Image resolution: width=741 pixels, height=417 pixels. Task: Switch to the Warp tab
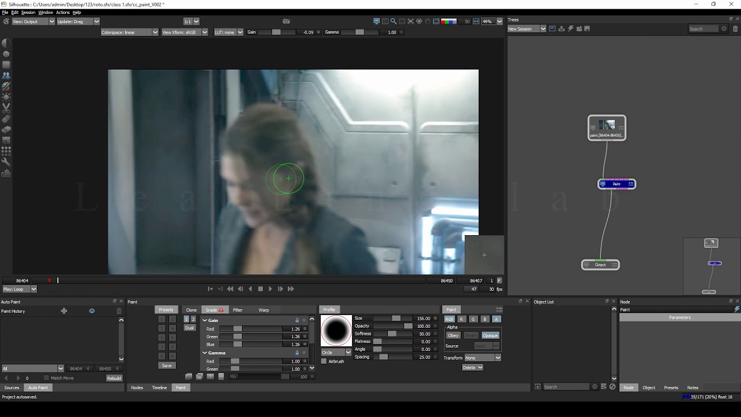(x=263, y=310)
